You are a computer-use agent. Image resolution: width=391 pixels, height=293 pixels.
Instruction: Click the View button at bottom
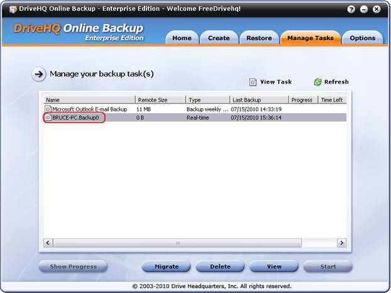point(274,267)
